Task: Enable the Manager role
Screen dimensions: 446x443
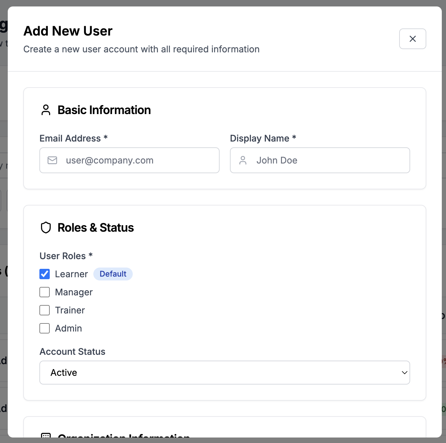Action: pos(45,292)
